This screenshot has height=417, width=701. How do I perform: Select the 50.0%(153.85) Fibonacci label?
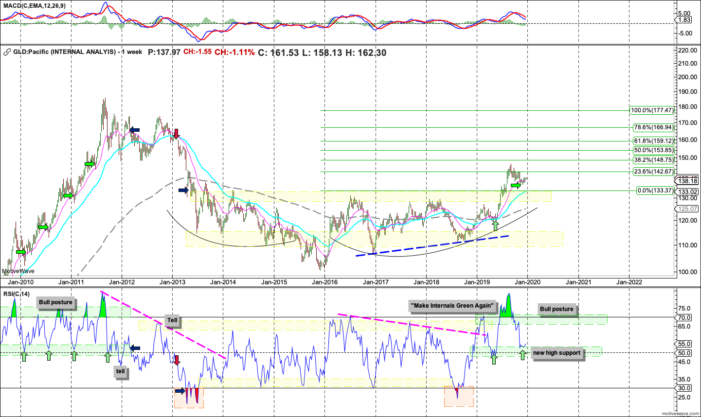[x=654, y=150]
